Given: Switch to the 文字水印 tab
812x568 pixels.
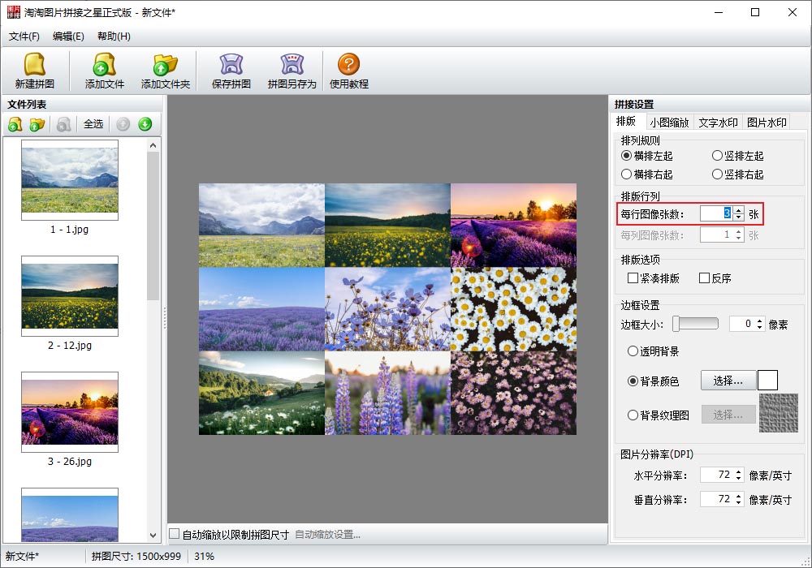Looking at the screenshot, I should coord(718,123).
